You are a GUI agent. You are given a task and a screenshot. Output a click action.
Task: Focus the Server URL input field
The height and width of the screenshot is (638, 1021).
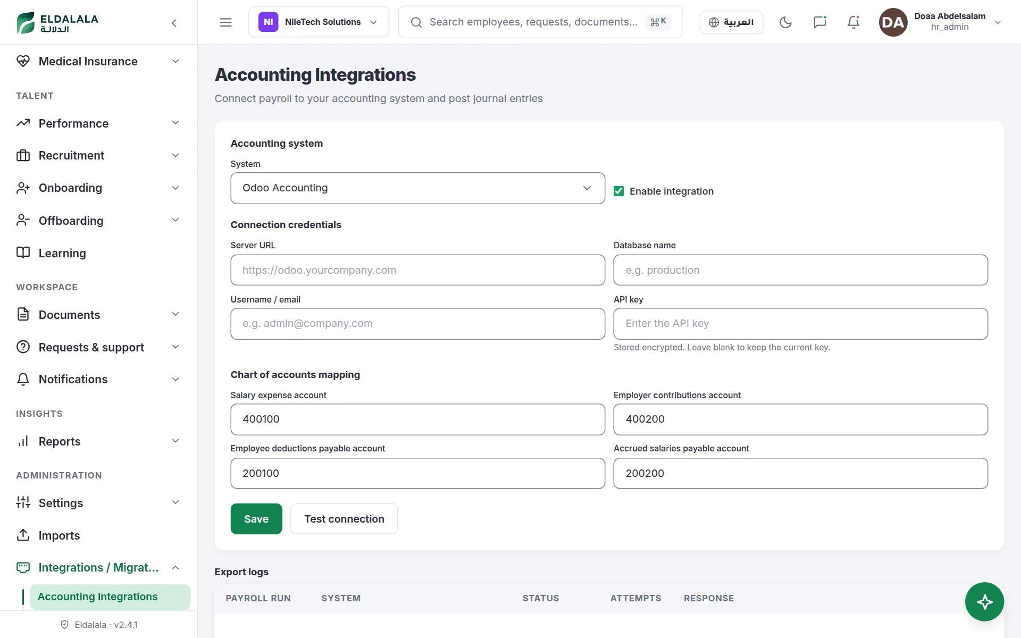[417, 270]
